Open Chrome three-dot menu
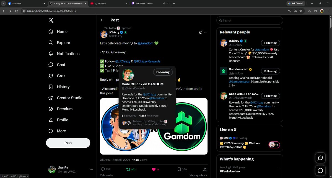 [328, 11]
